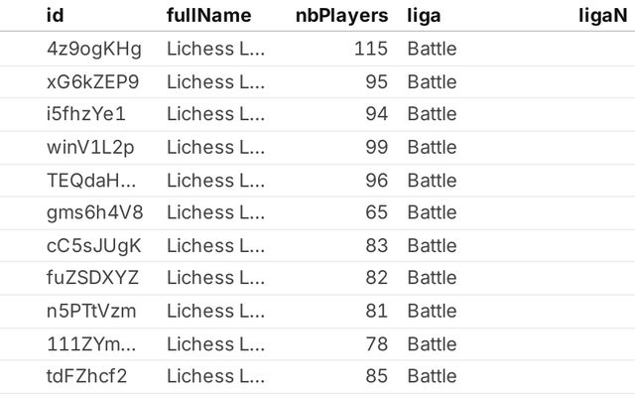Sort table by nbPlayers header

(x=341, y=15)
